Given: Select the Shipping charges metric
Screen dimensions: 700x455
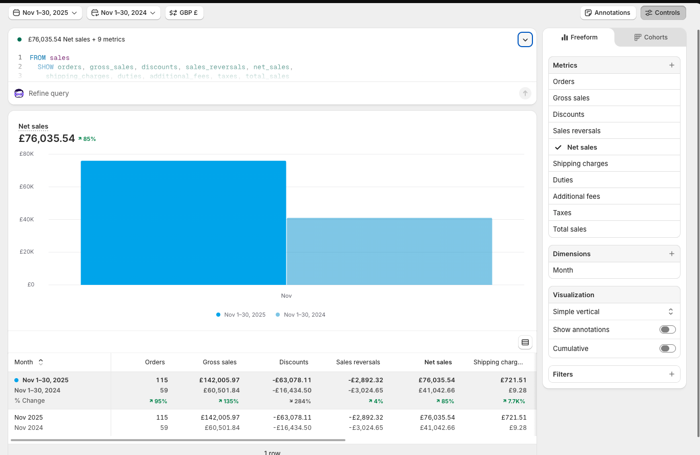Looking at the screenshot, I should pyautogui.click(x=614, y=163).
